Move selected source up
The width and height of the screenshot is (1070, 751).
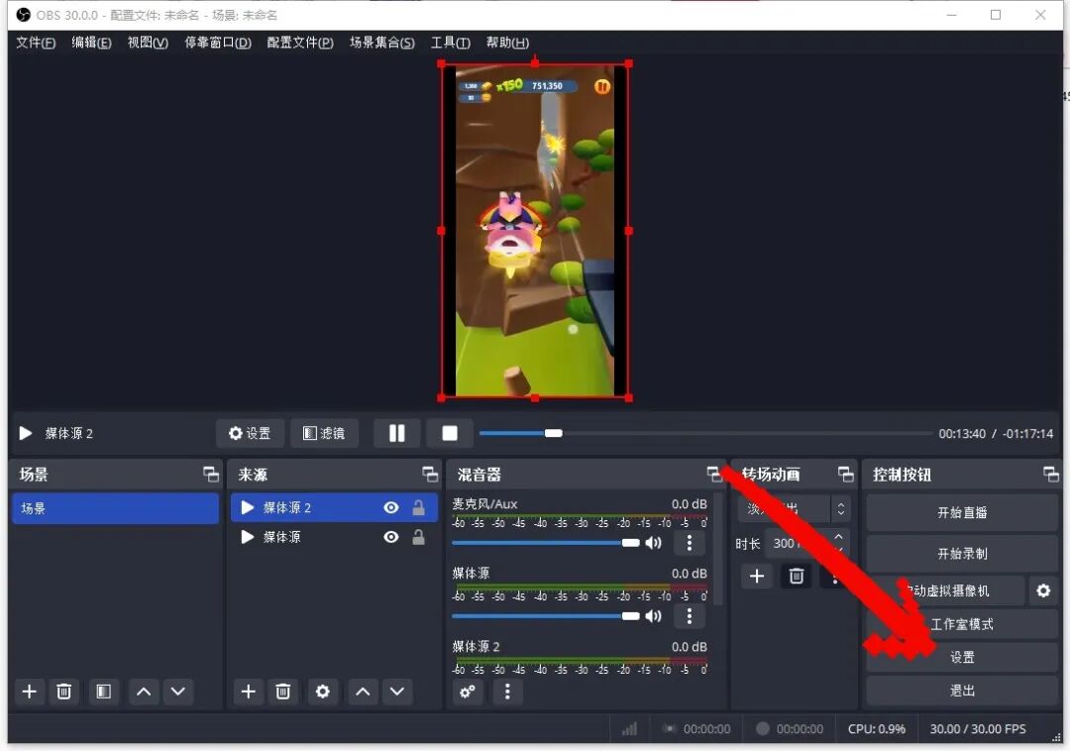click(363, 692)
